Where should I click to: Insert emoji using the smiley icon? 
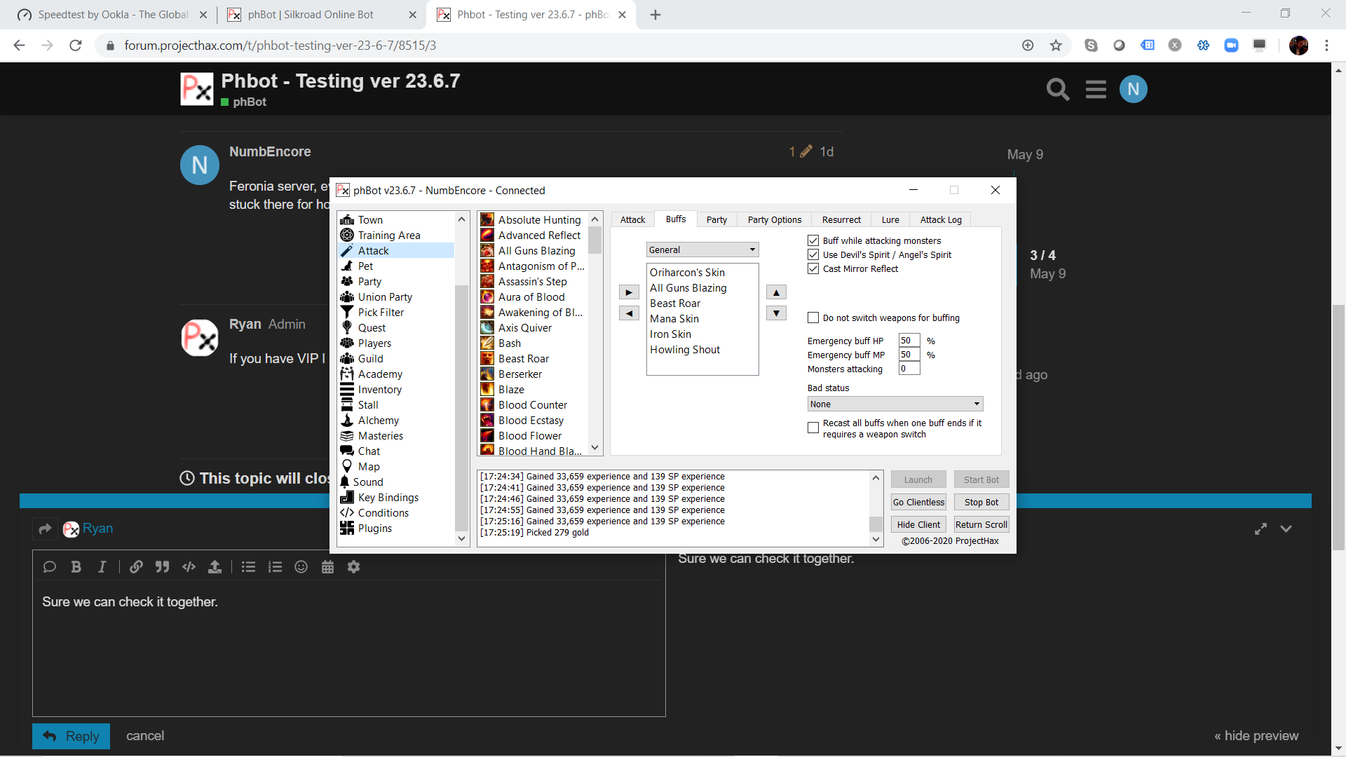[301, 567]
